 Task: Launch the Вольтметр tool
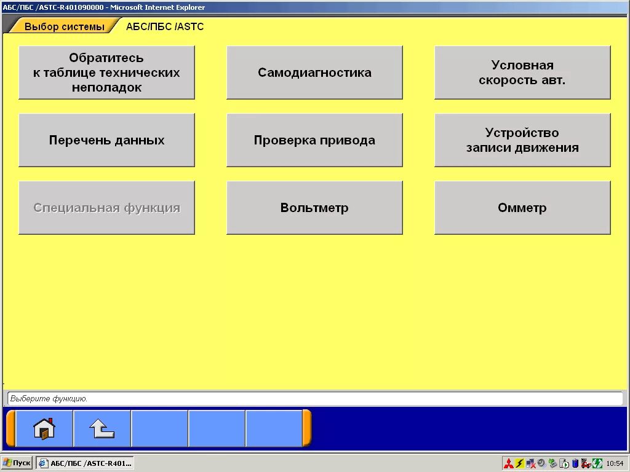(314, 208)
